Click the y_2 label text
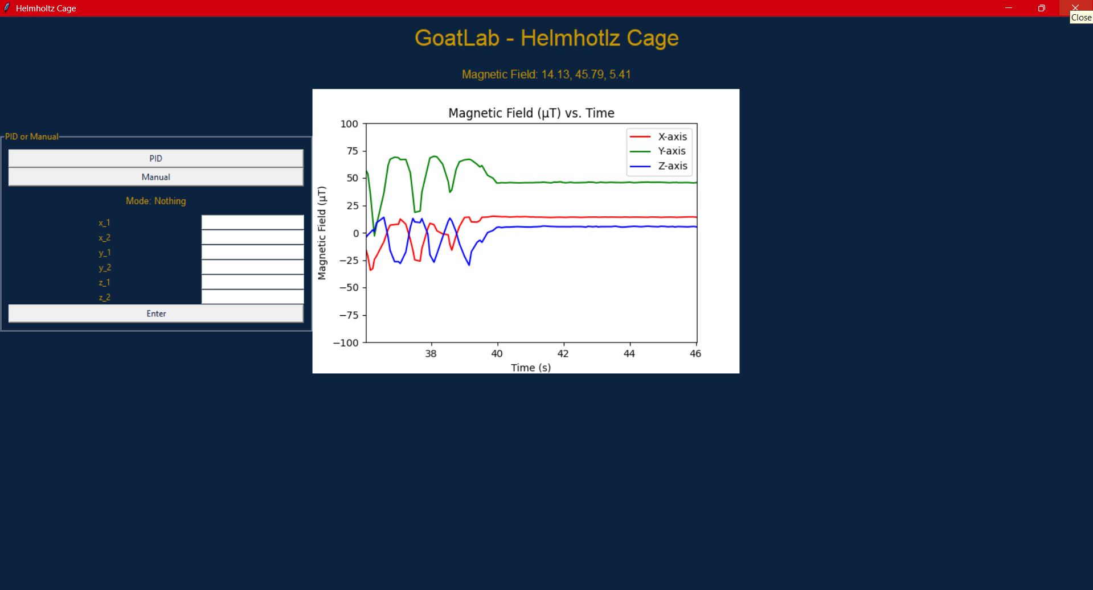Image resolution: width=1093 pixels, height=590 pixels. pos(104,267)
